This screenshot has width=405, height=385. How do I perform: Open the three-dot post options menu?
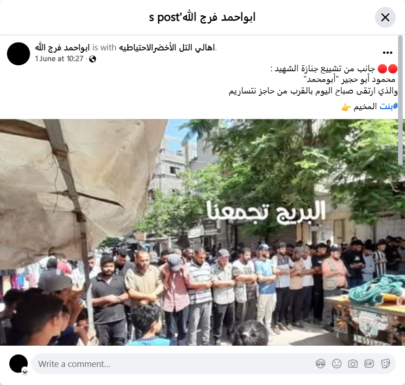click(x=387, y=53)
